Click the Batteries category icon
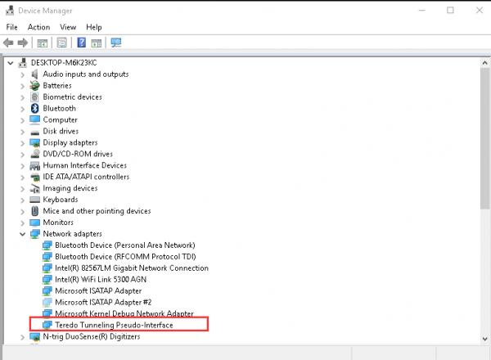Image resolution: width=491 pixels, height=360 pixels. click(x=34, y=85)
